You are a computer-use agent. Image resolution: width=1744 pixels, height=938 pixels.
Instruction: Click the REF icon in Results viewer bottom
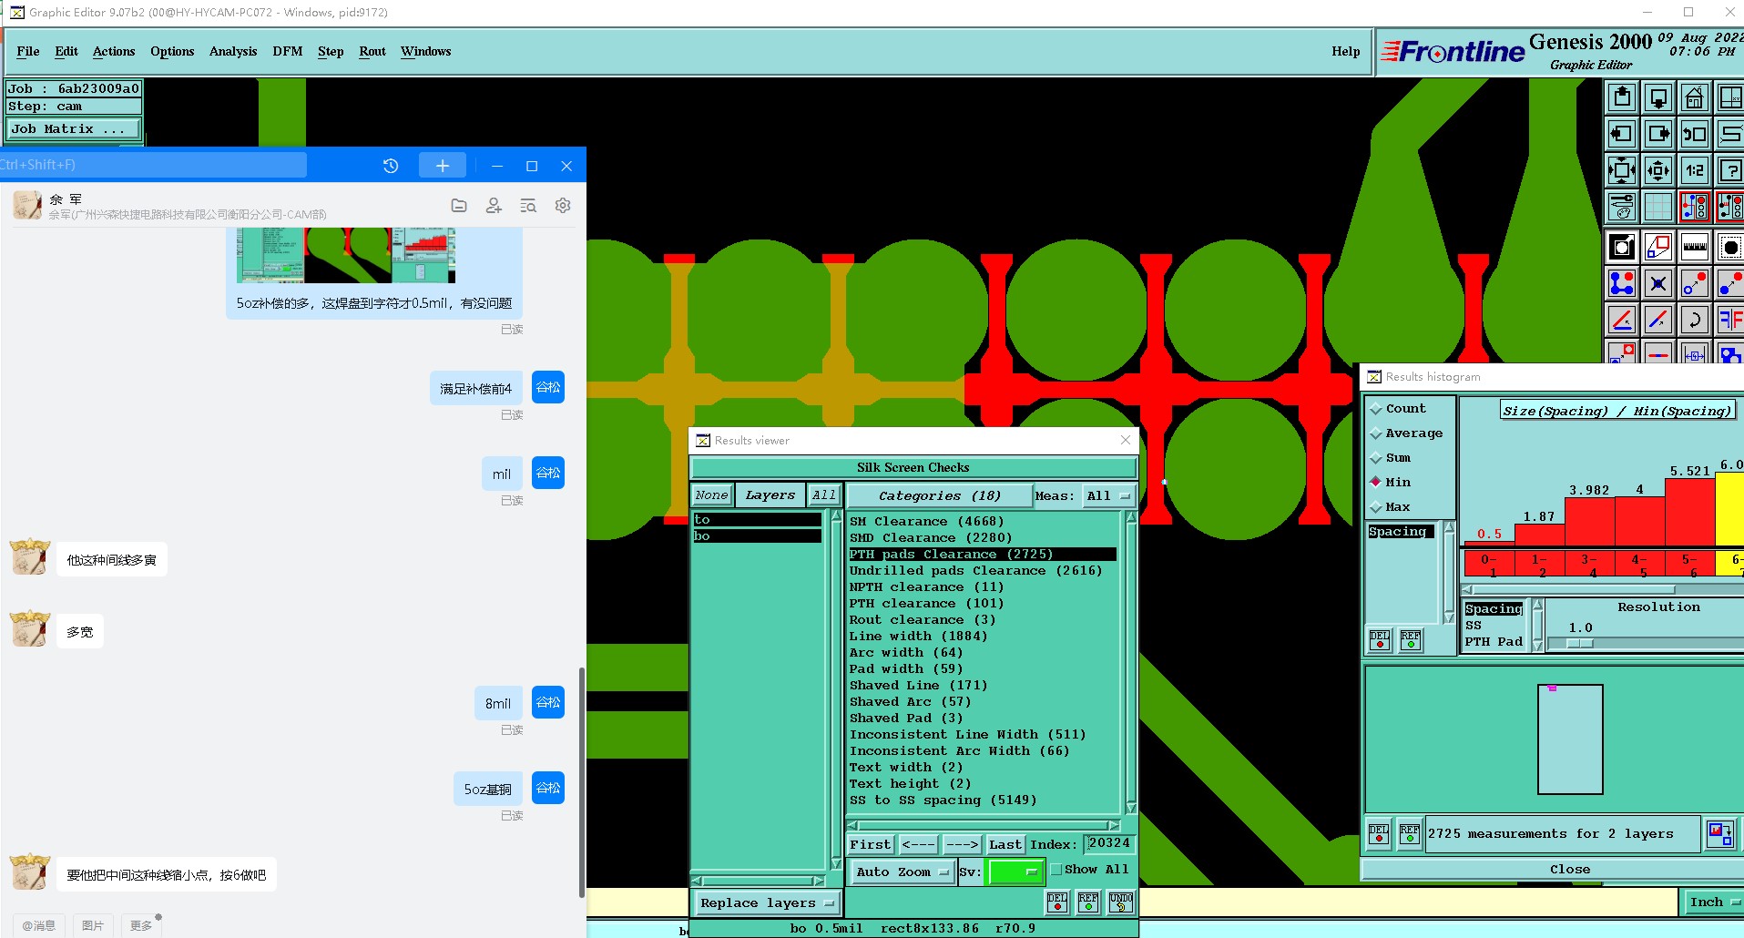[1088, 902]
